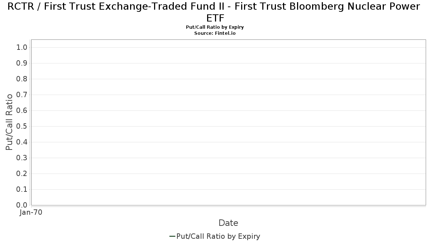Click the center of the empty plot area
This screenshot has height=242, width=430.
click(228, 122)
